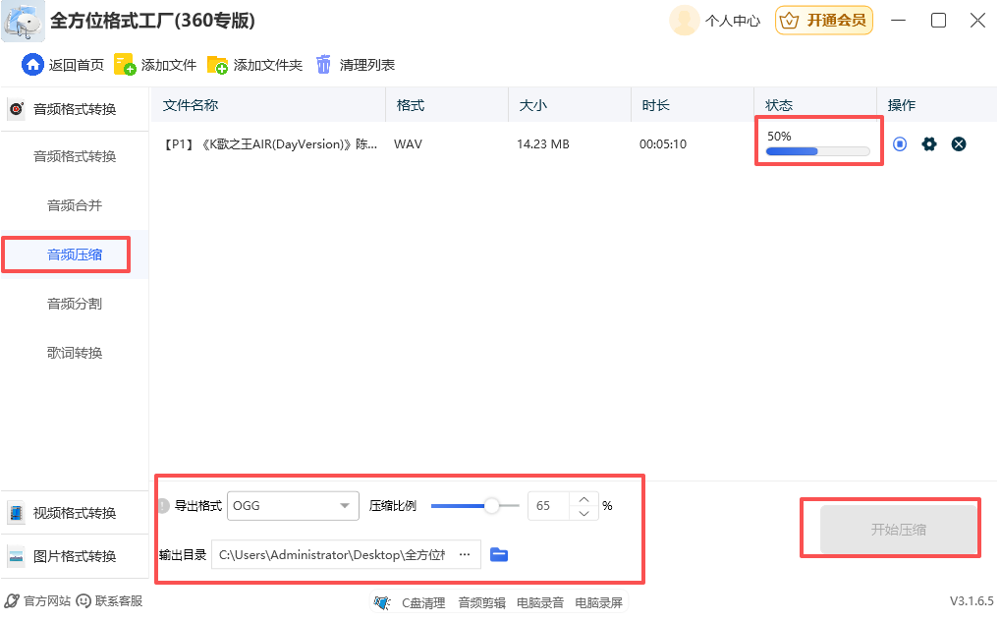Viewport: 1000px width, 622px height.
Task: Expand the 图片格式转换 section
Action: (x=75, y=556)
